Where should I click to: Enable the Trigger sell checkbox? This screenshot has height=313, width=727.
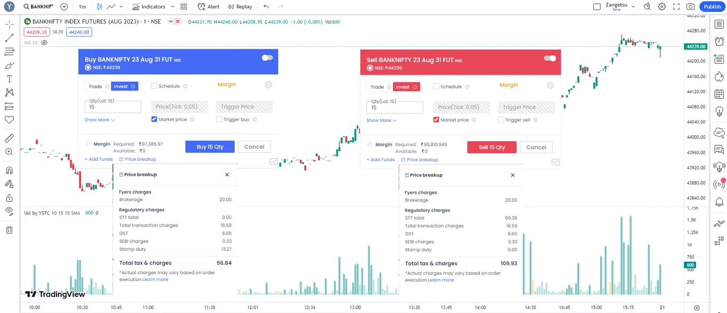pos(501,120)
